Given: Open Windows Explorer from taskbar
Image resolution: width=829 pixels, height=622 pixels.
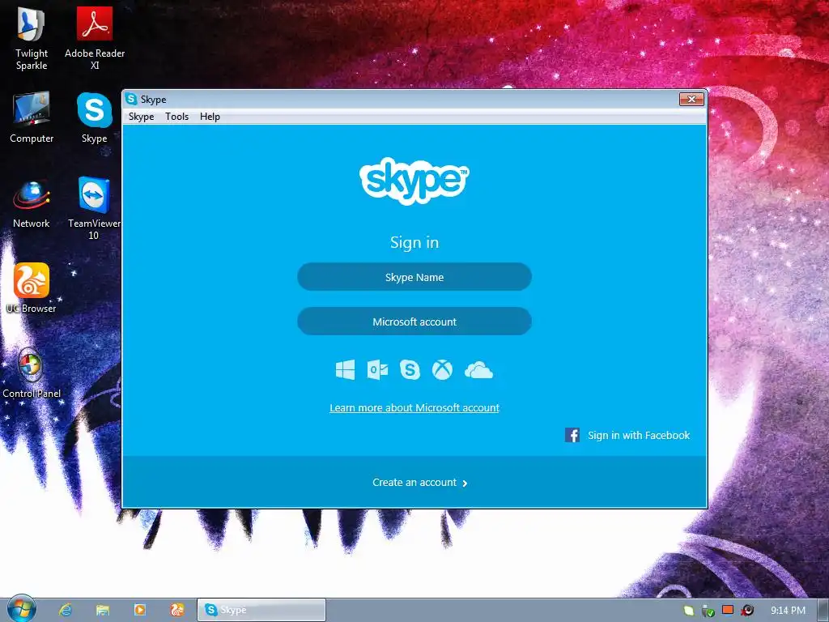Looking at the screenshot, I should point(103,610).
